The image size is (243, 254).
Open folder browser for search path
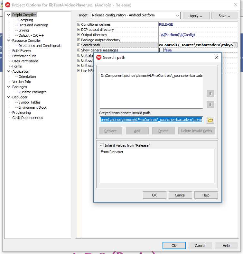210,120
